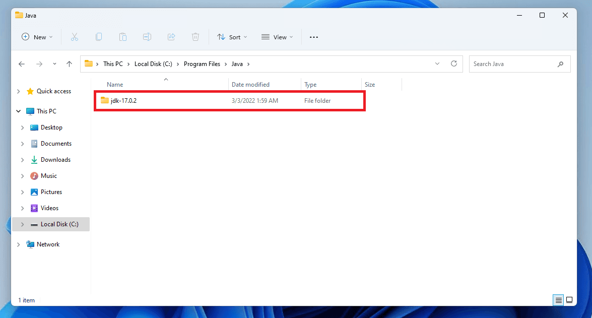592x318 pixels.
Task: Switch to large thumbnails view in status bar
Action: tap(569, 300)
